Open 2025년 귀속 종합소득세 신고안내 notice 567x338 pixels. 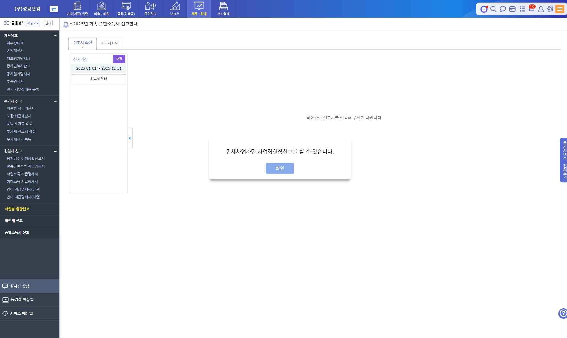pyautogui.click(x=105, y=24)
